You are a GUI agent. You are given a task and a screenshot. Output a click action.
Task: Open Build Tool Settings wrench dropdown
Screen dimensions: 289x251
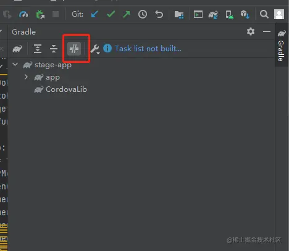point(95,49)
